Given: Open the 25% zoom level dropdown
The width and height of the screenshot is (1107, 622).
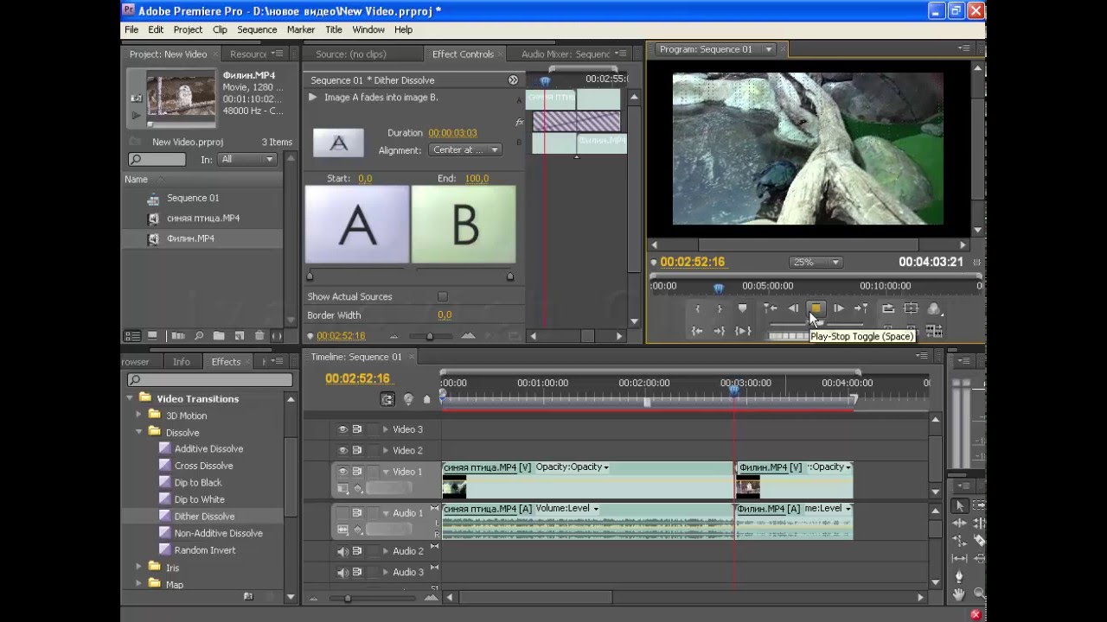Looking at the screenshot, I should (x=816, y=262).
